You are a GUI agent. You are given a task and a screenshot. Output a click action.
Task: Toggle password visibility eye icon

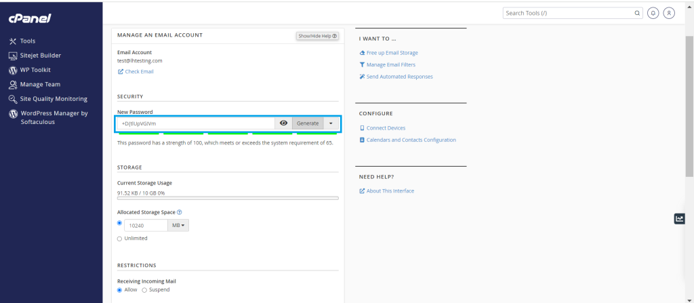tap(284, 123)
